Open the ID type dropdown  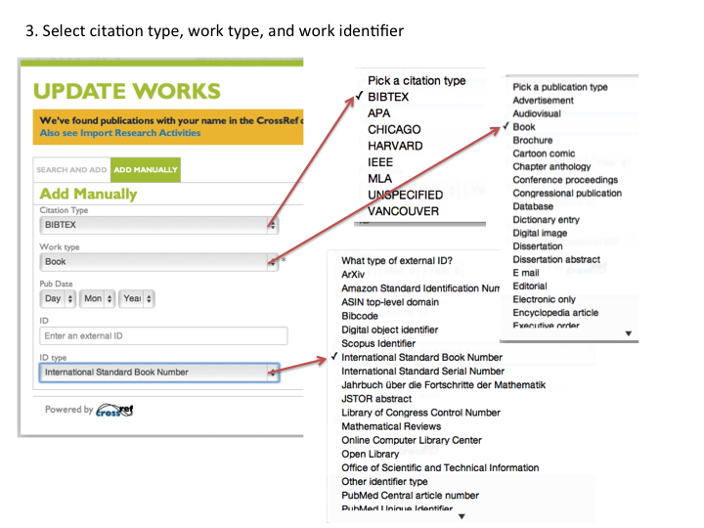click(159, 373)
